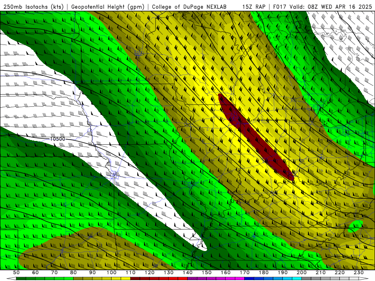Click the 'College of DuPage NEXLAB' label

[x=189, y=7]
